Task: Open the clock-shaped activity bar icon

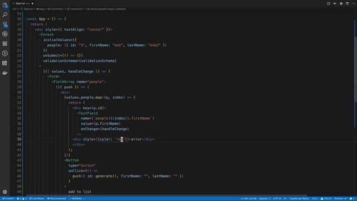Action: [5, 54]
